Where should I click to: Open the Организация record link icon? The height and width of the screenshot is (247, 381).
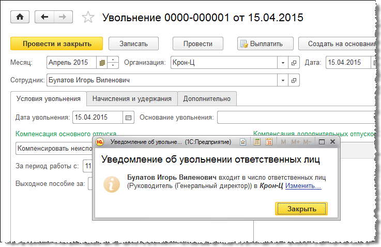click(x=294, y=63)
